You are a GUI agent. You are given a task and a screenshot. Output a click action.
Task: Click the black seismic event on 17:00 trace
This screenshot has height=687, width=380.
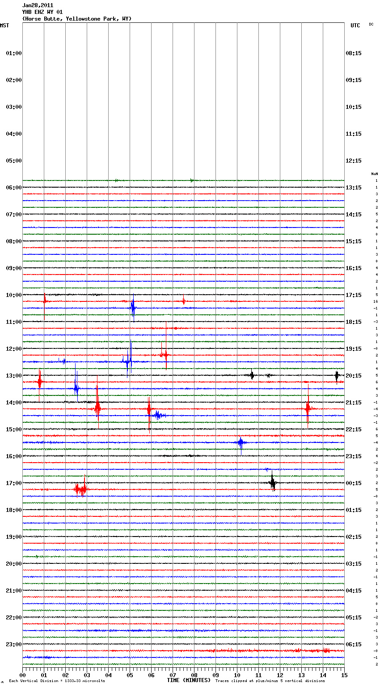coord(273,483)
